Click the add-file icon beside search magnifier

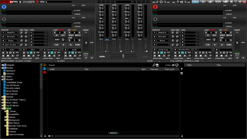[157, 65]
